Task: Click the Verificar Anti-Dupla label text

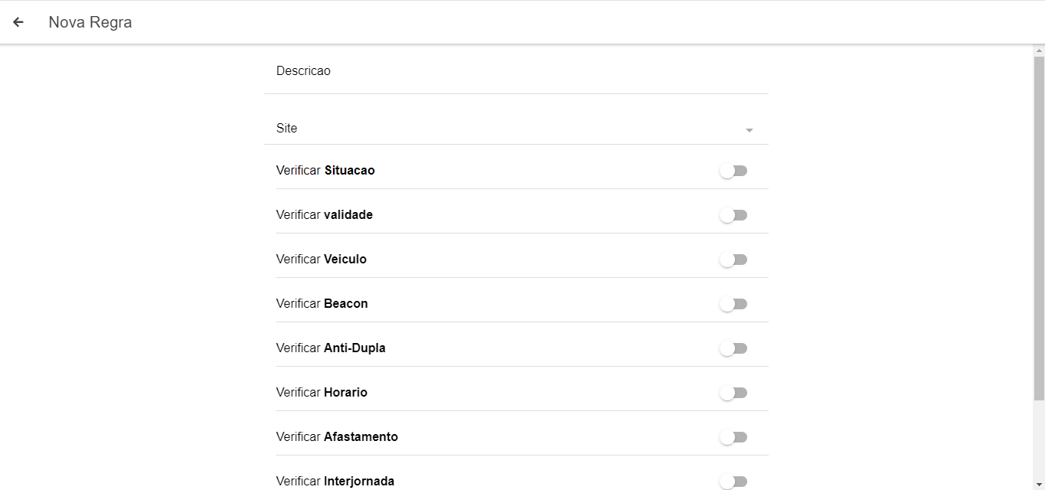Action: 331,348
